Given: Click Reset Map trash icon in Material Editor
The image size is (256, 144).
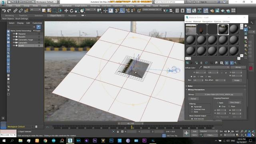Looking at the screenshot, I should coord(201,63).
